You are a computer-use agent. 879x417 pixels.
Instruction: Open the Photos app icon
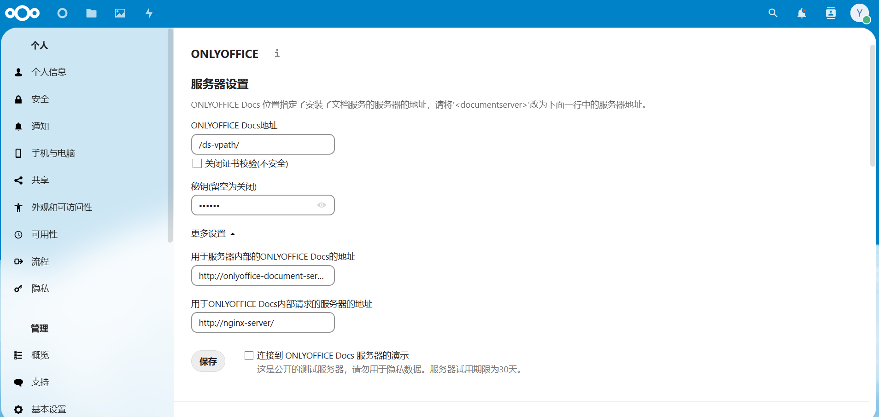point(120,13)
